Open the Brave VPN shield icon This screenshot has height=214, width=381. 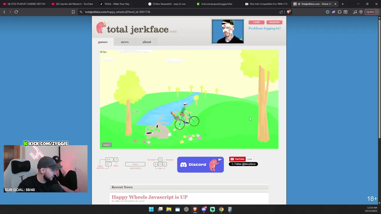tap(361, 12)
